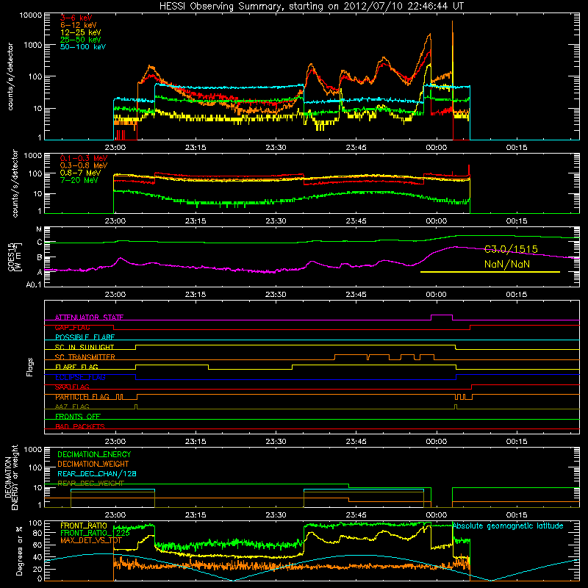This screenshot has width=588, height=588.
Task: Click the vertical Flags axis title
Action: click(x=30, y=367)
